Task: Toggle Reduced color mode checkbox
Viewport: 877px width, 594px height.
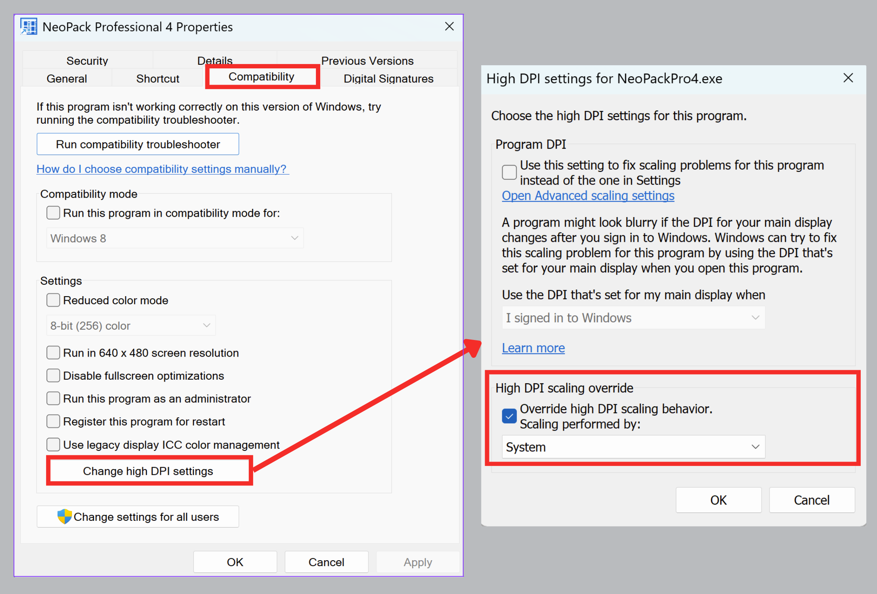Action: [53, 300]
